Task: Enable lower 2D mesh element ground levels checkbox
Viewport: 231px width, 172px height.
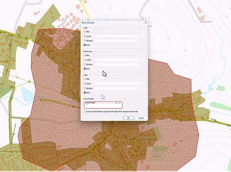Action: click(x=85, y=112)
